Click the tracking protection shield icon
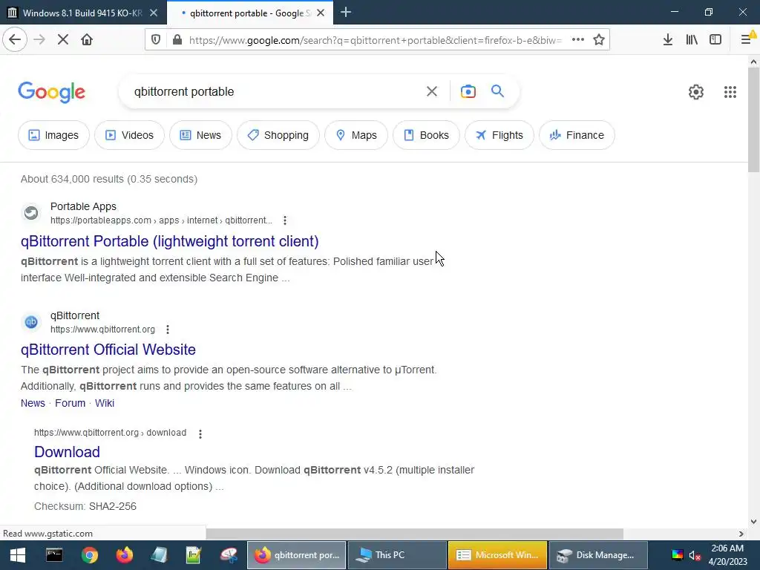The image size is (760, 570). tap(156, 40)
